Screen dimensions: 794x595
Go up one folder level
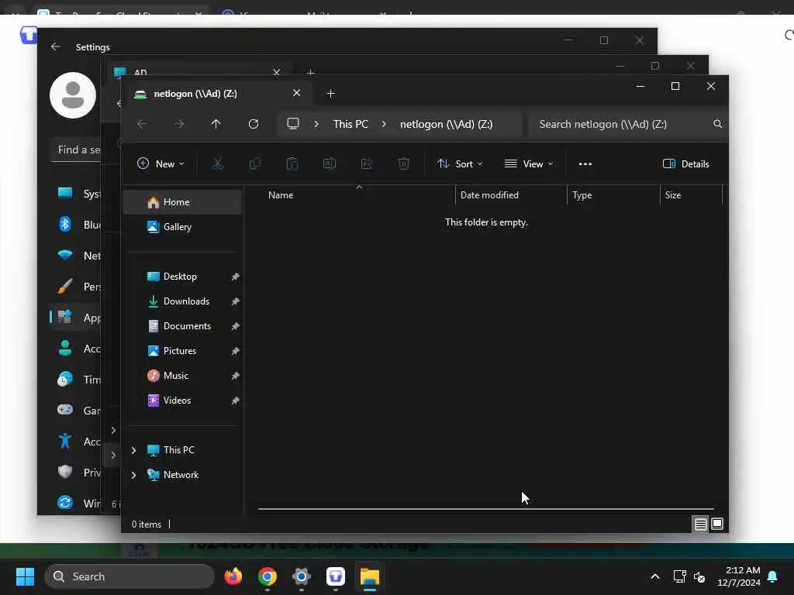click(x=216, y=124)
